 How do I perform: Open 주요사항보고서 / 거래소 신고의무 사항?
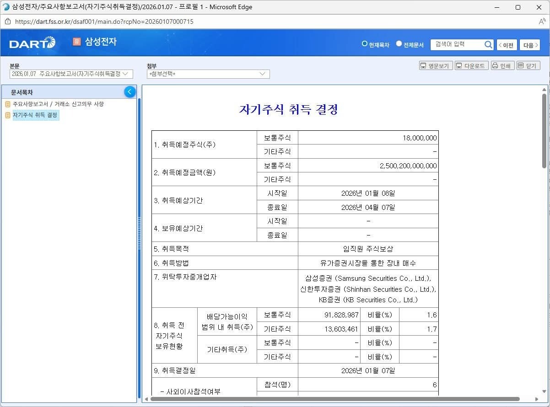tap(58, 104)
